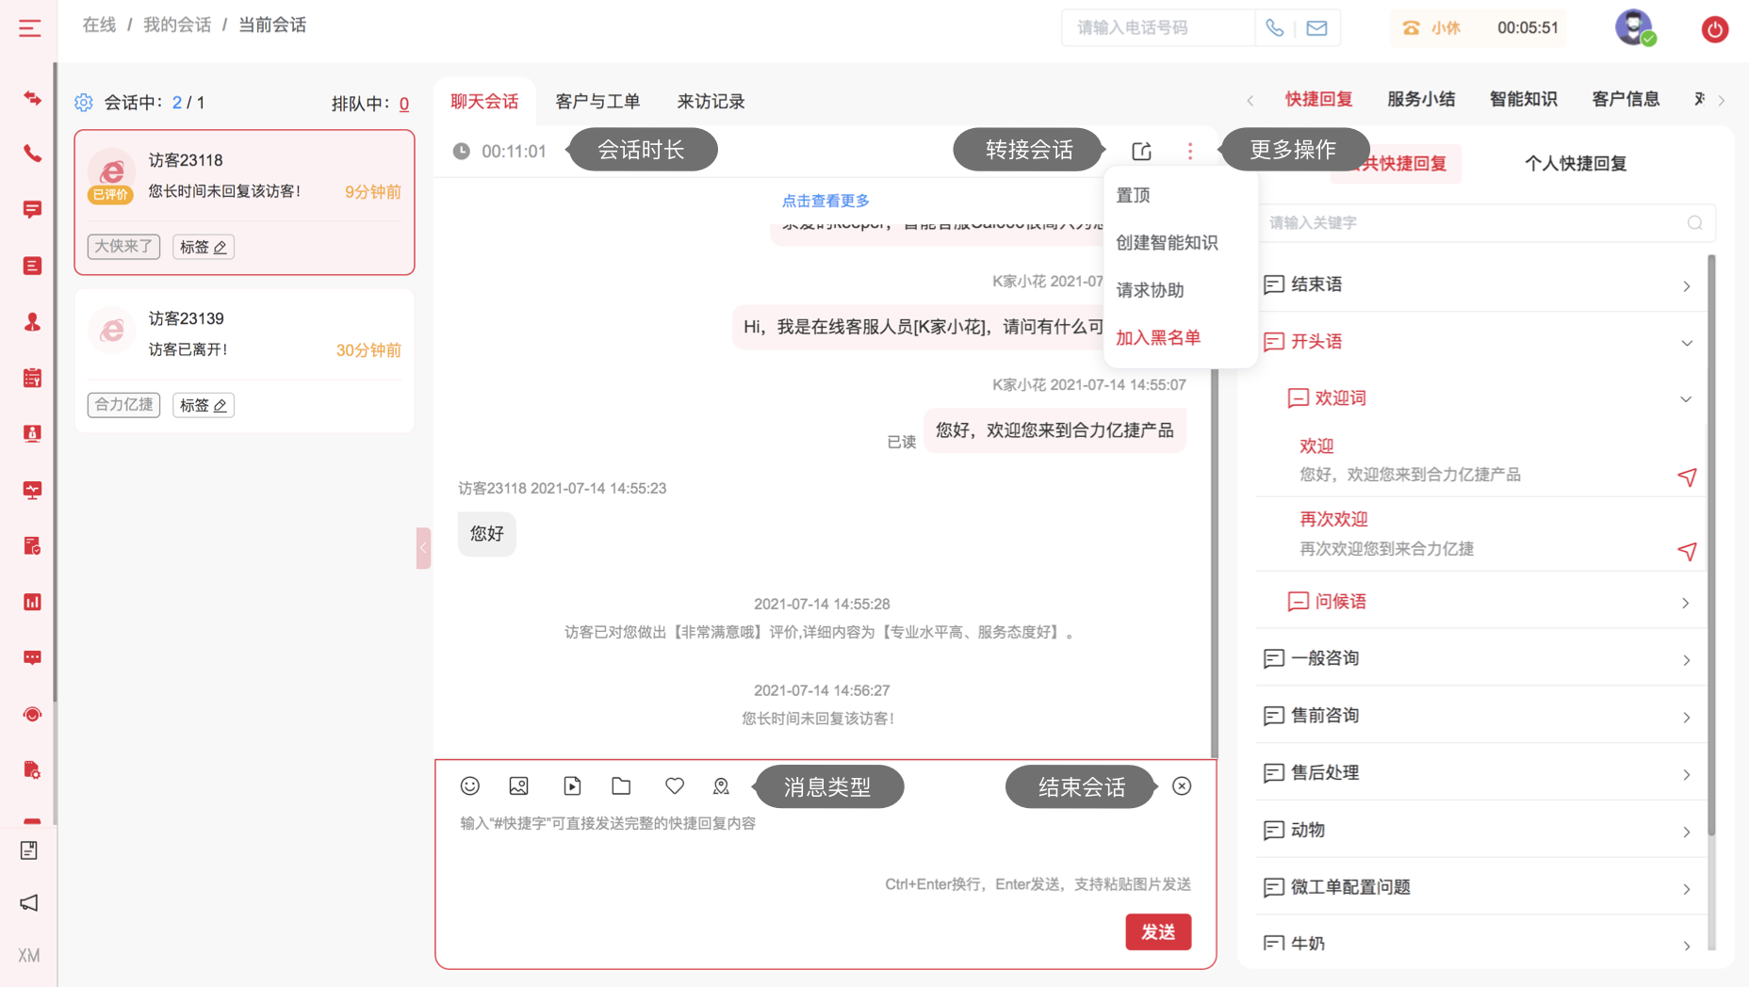The image size is (1749, 987).
Task: Open session settings gear icon
Action: (x=84, y=103)
